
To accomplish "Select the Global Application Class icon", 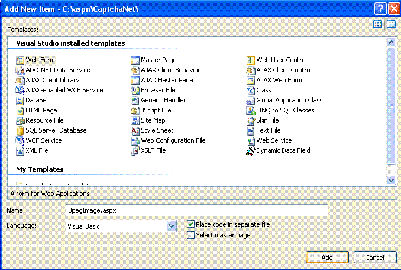I will [x=251, y=100].
